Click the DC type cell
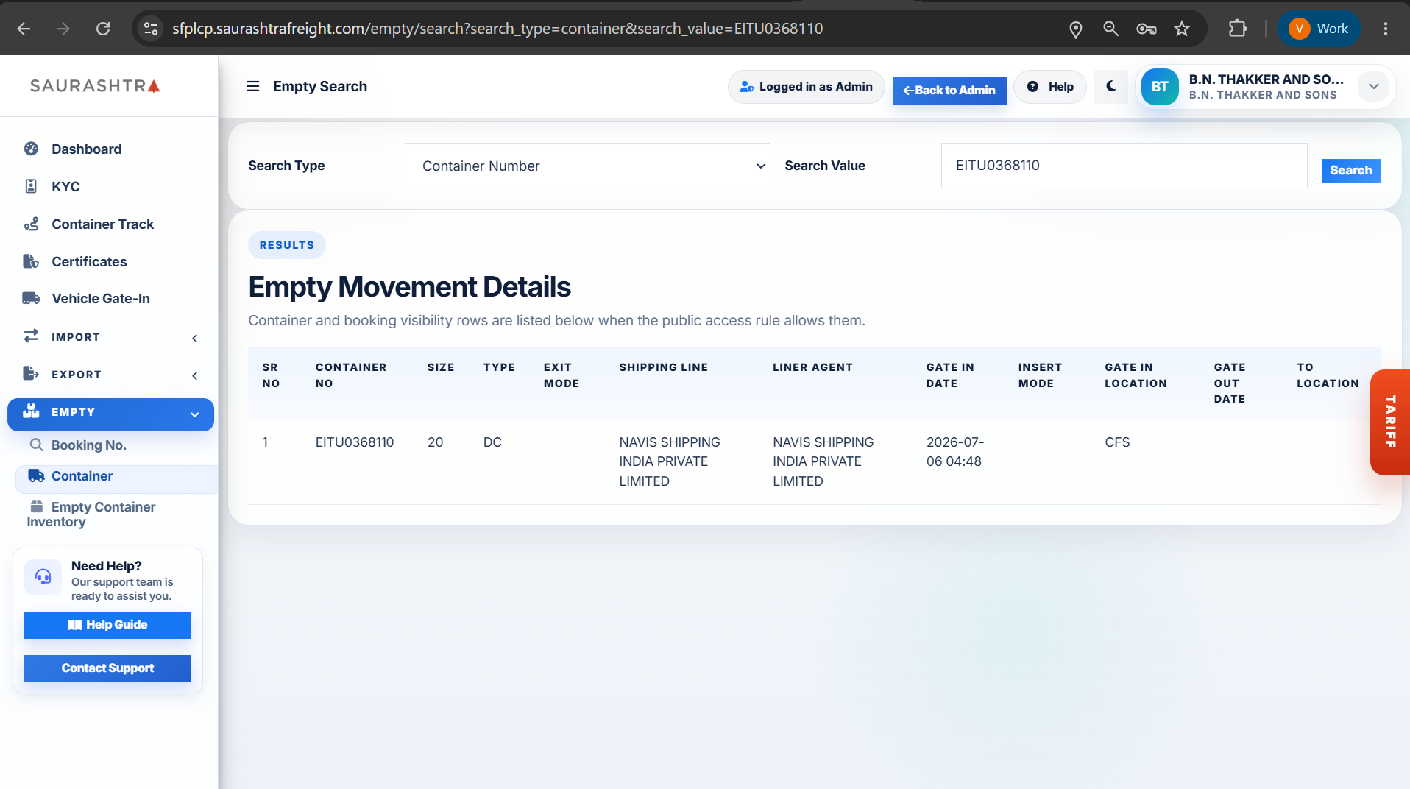Viewport: 1410px width, 789px height. click(x=492, y=442)
